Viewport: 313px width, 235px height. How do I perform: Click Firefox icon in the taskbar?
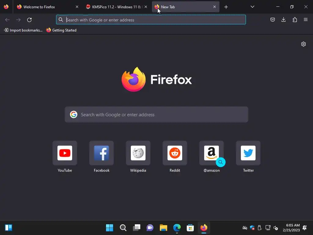[204, 228]
